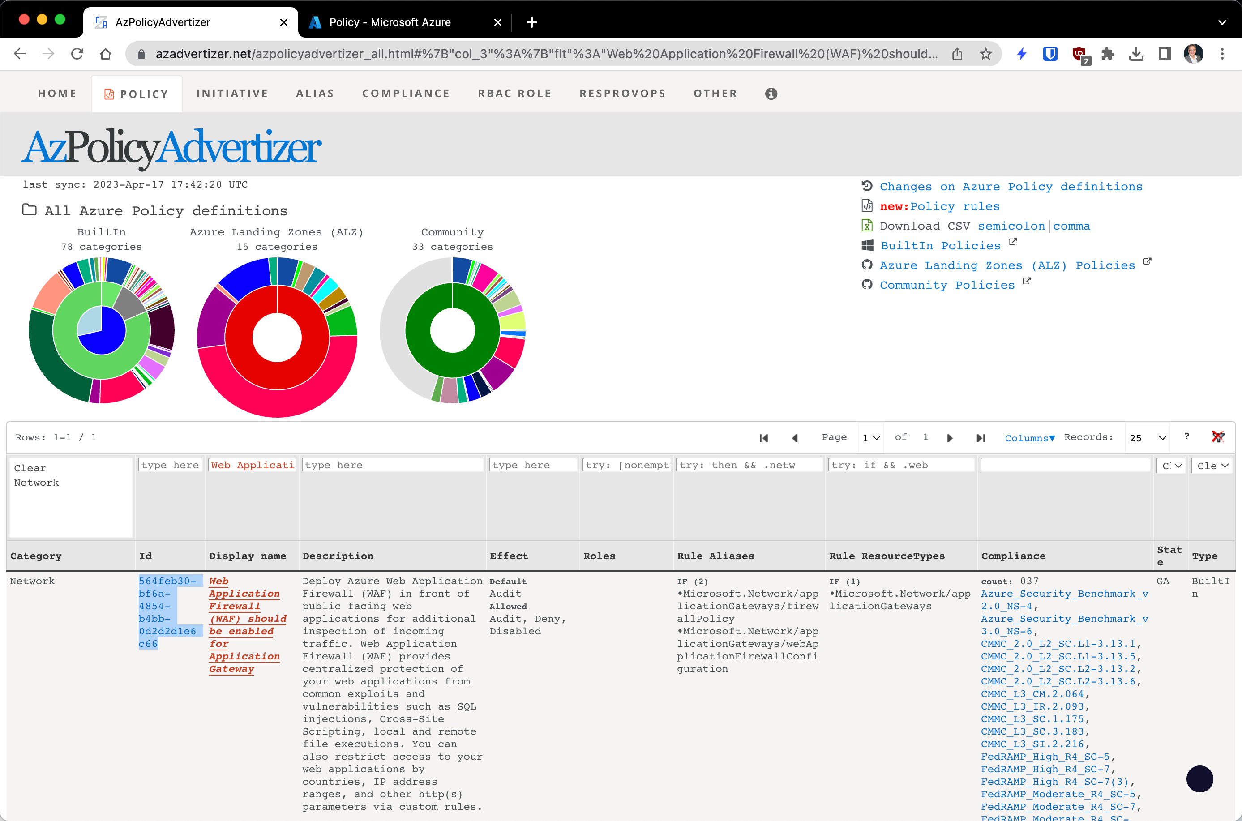This screenshot has height=821, width=1242.
Task: Click the table help question mark
Action: click(1186, 436)
